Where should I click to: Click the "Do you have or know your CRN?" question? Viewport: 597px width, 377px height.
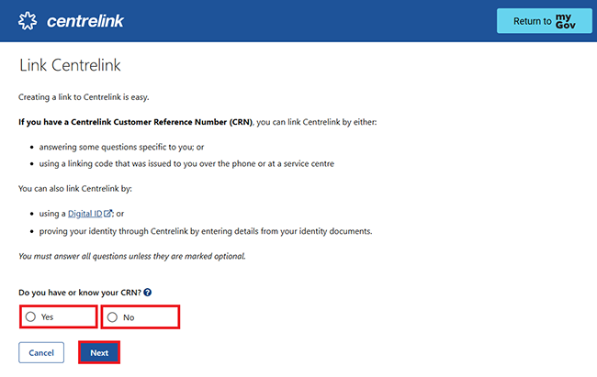(x=79, y=293)
